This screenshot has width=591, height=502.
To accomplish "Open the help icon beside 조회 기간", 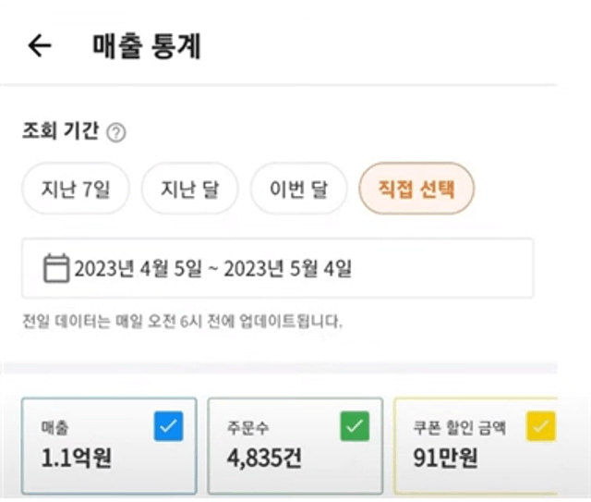I will [116, 133].
